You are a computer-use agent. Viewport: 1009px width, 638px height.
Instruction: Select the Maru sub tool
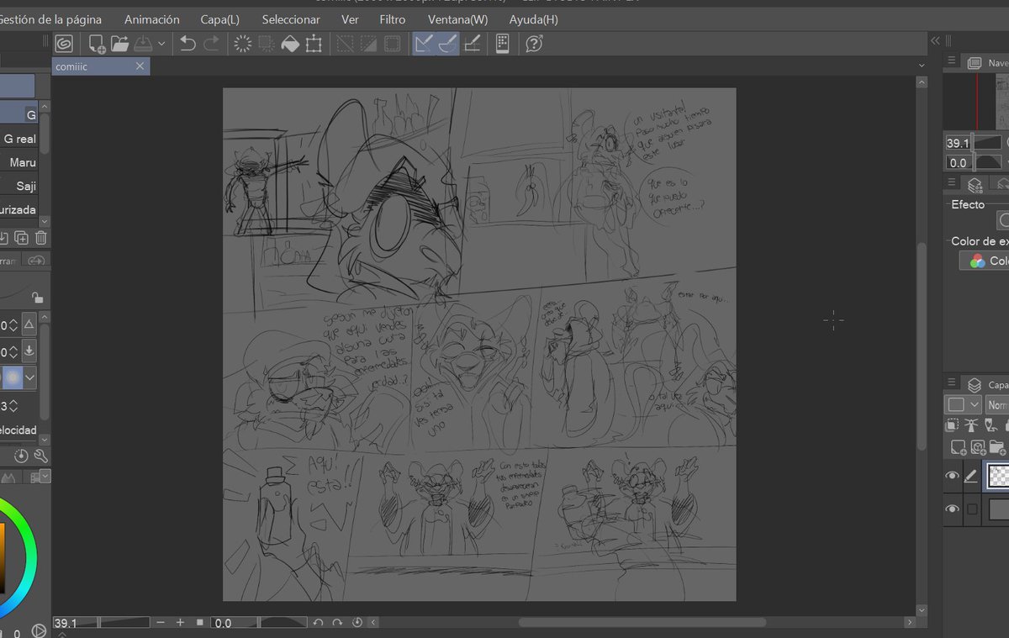click(x=19, y=162)
